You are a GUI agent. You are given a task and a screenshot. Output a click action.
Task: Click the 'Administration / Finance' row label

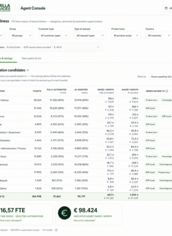point(13,148)
